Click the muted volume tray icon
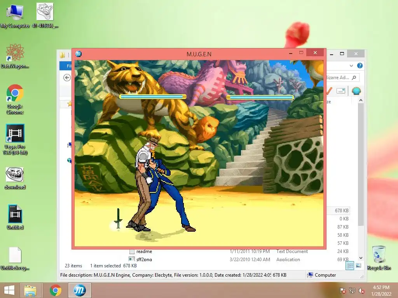This screenshot has width=398, height=298. coord(361,291)
